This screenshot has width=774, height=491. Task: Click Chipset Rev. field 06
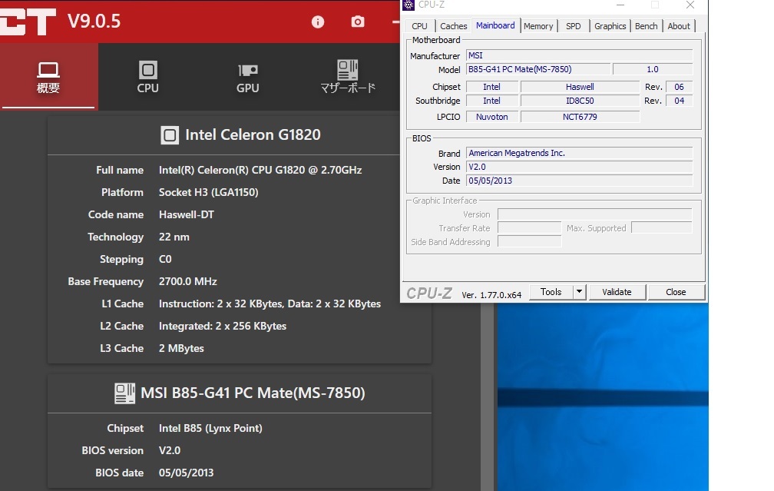coord(680,87)
